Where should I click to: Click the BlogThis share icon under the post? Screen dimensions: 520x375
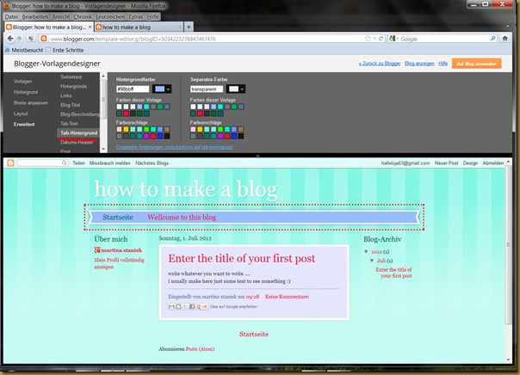click(178, 307)
